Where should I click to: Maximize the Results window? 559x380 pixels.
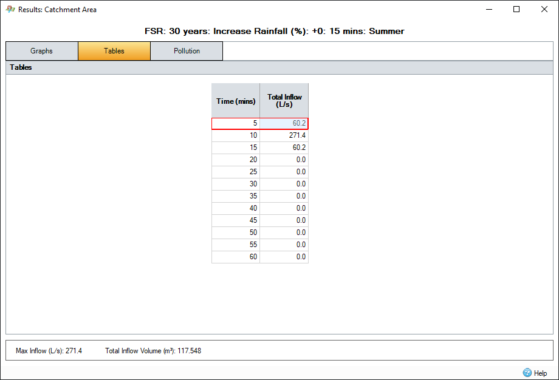pyautogui.click(x=516, y=9)
